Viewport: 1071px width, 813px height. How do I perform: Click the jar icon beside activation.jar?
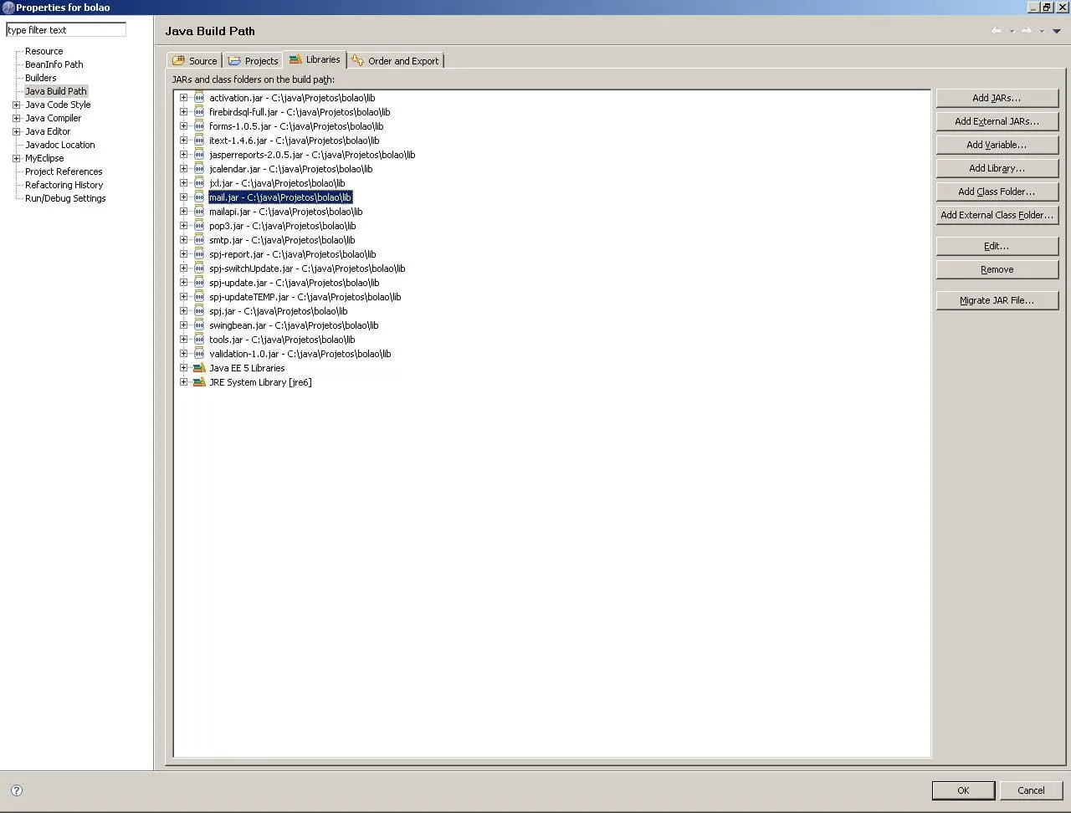click(x=199, y=98)
